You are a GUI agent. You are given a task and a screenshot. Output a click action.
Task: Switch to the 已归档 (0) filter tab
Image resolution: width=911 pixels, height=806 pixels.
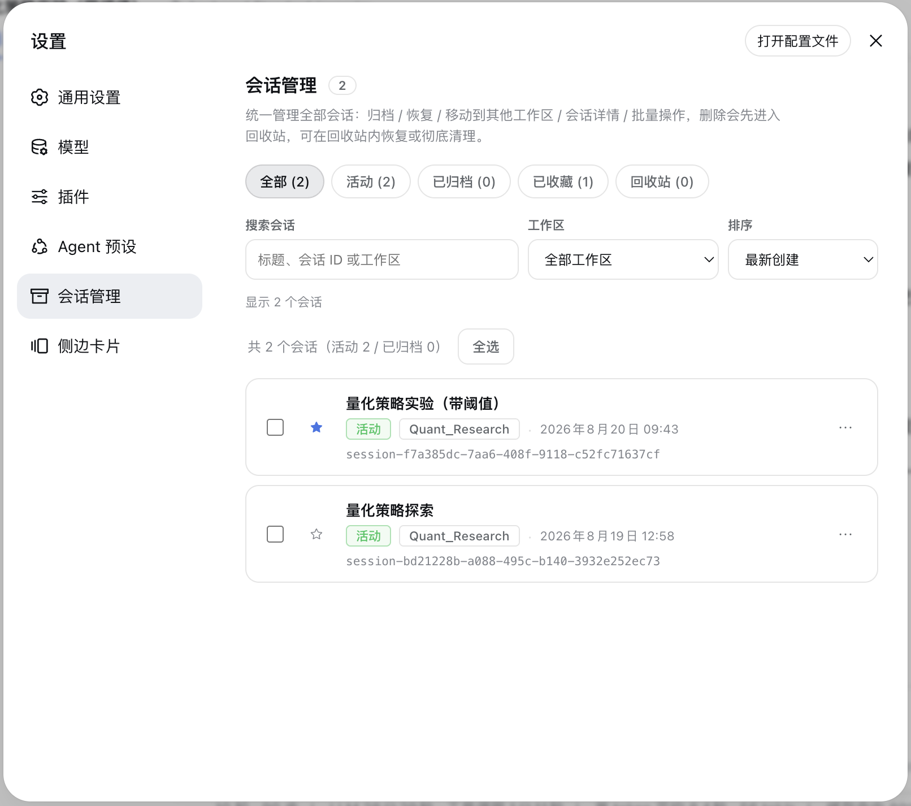(464, 181)
